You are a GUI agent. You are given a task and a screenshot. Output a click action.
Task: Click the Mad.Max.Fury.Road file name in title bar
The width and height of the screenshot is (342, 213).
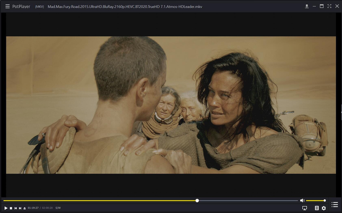point(125,6)
